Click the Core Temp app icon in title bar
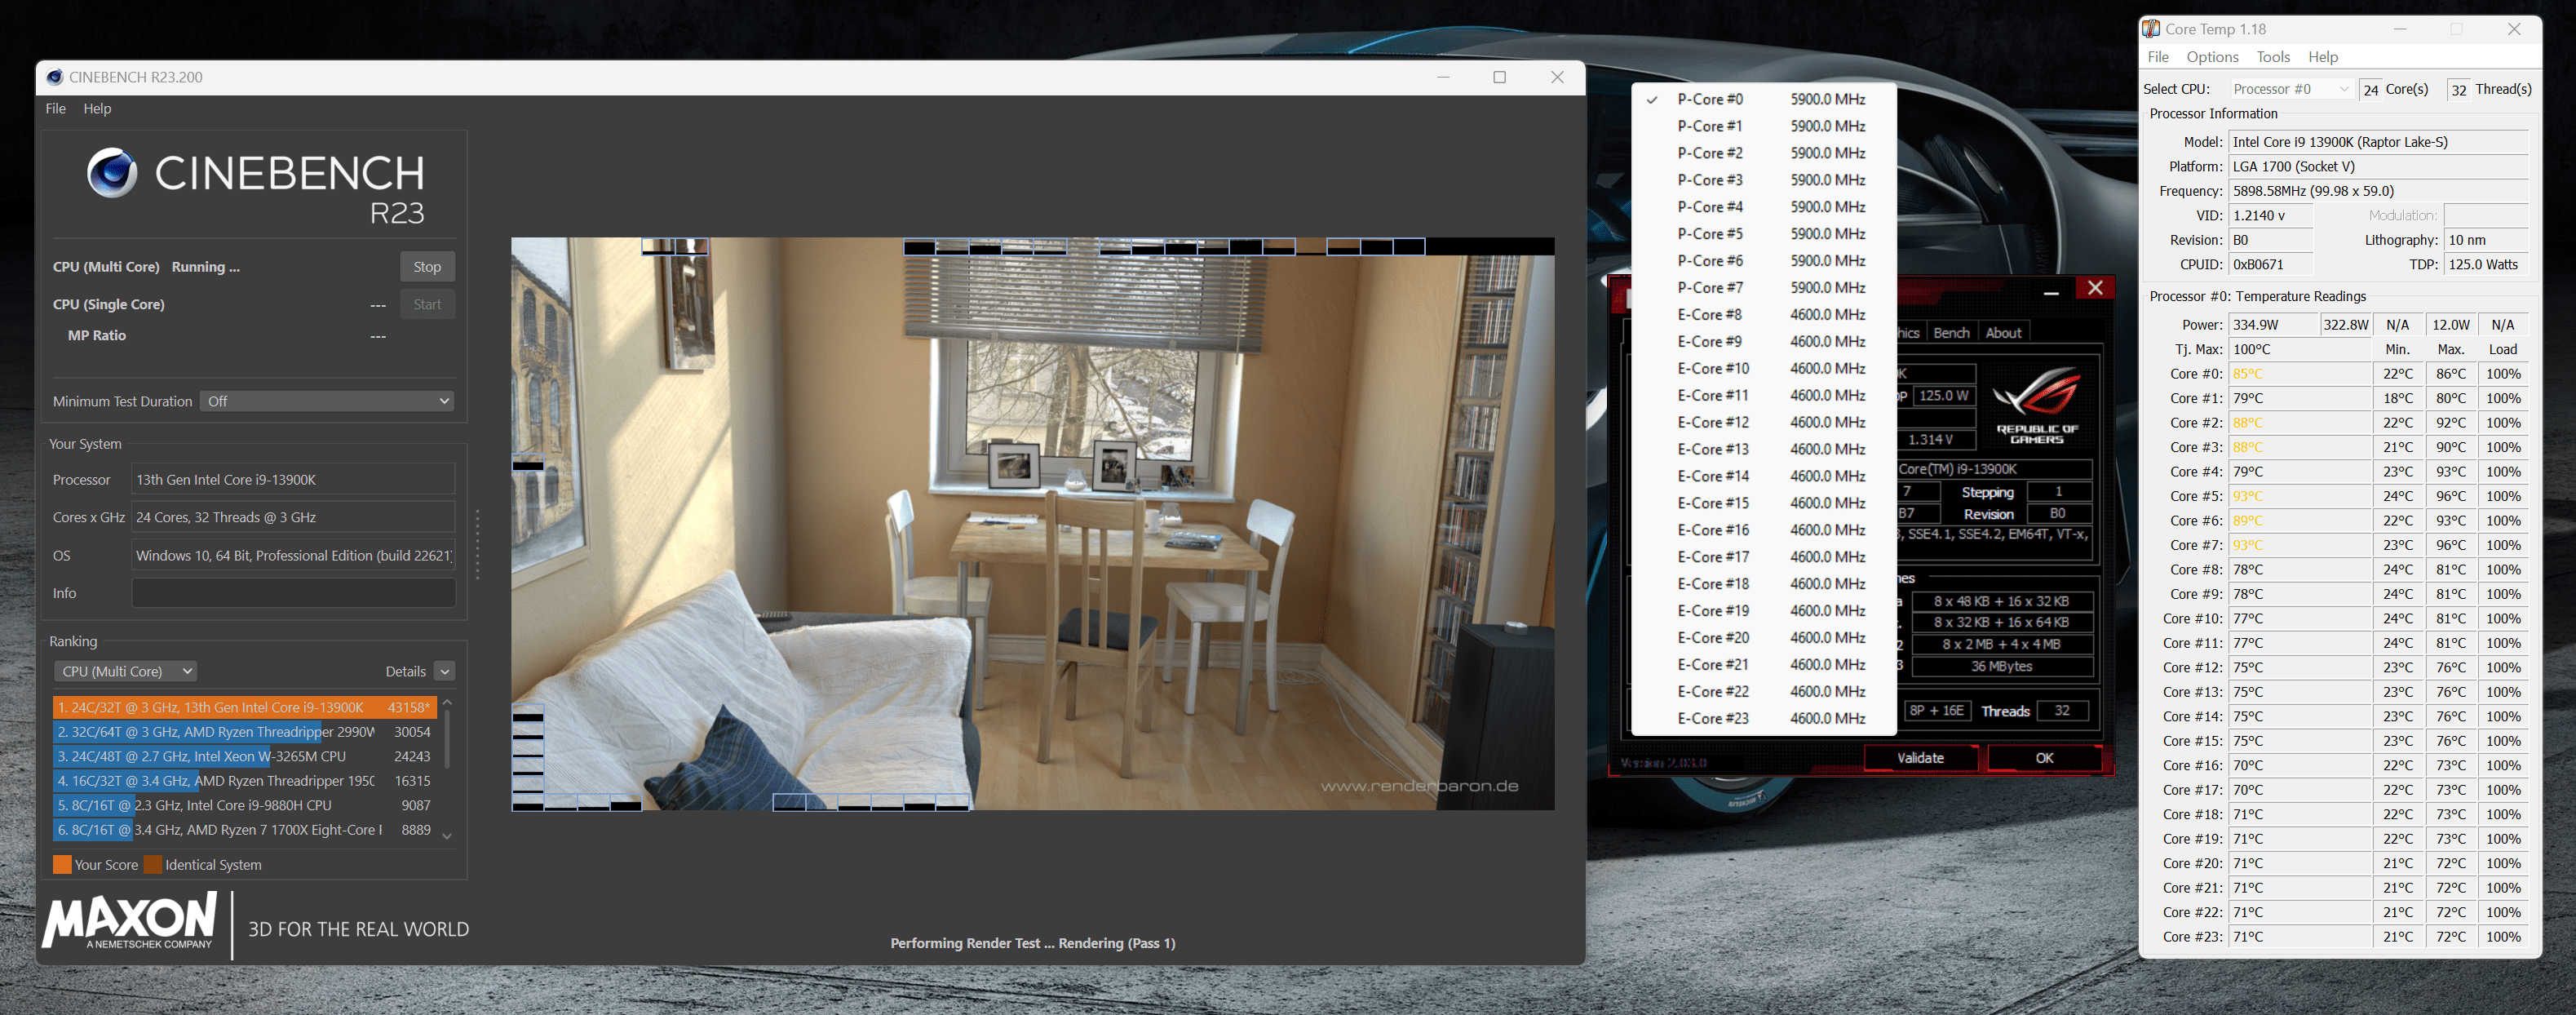2576x1015 pixels. tap(2151, 29)
